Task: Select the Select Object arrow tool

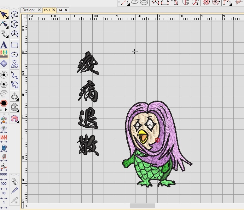Action: pos(4,15)
